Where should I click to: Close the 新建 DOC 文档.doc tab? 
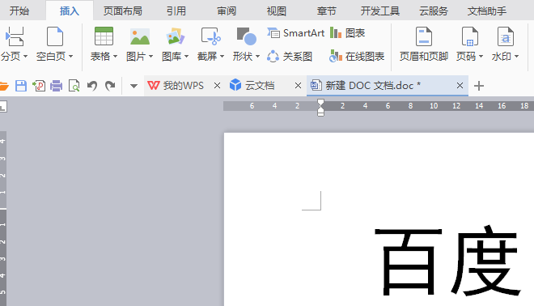(x=460, y=86)
